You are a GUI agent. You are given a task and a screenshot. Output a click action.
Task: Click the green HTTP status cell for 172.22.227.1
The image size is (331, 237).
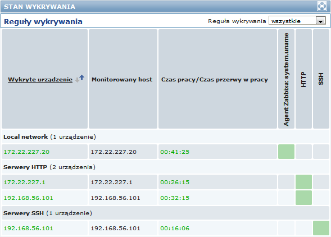(x=303, y=182)
